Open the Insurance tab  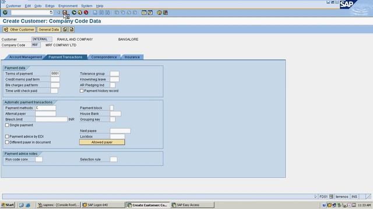132,57
